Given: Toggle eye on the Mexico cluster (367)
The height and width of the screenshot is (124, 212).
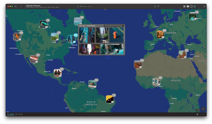Looking at the screenshot, I should [60, 76].
